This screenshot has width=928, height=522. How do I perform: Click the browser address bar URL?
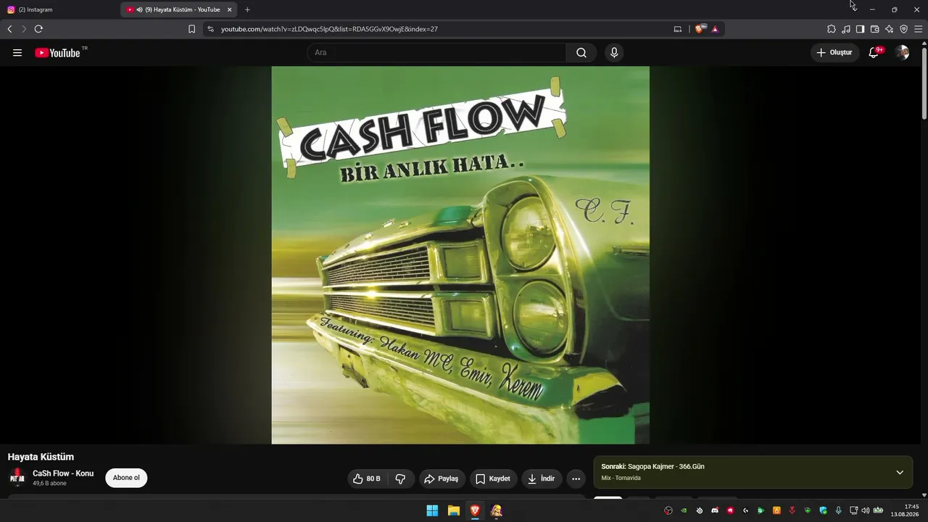point(329,29)
